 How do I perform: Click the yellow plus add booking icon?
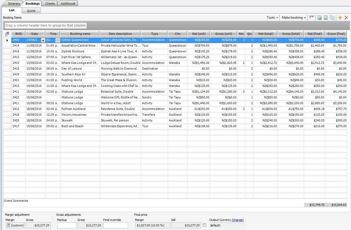[x=340, y=18]
